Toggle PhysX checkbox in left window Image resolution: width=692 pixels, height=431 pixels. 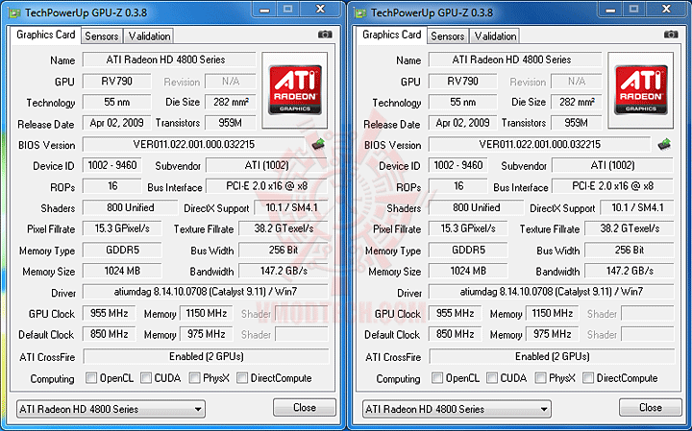(194, 377)
